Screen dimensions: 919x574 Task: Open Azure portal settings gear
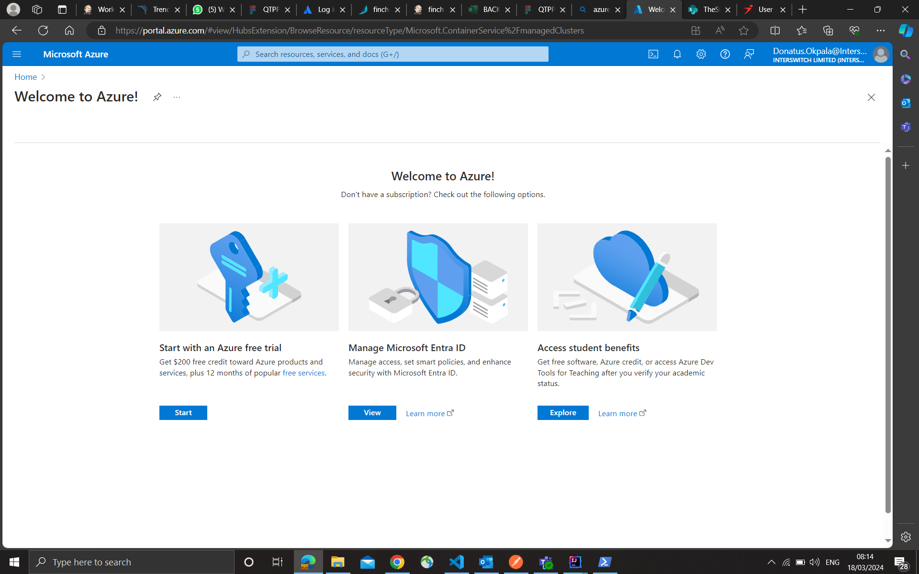point(701,55)
